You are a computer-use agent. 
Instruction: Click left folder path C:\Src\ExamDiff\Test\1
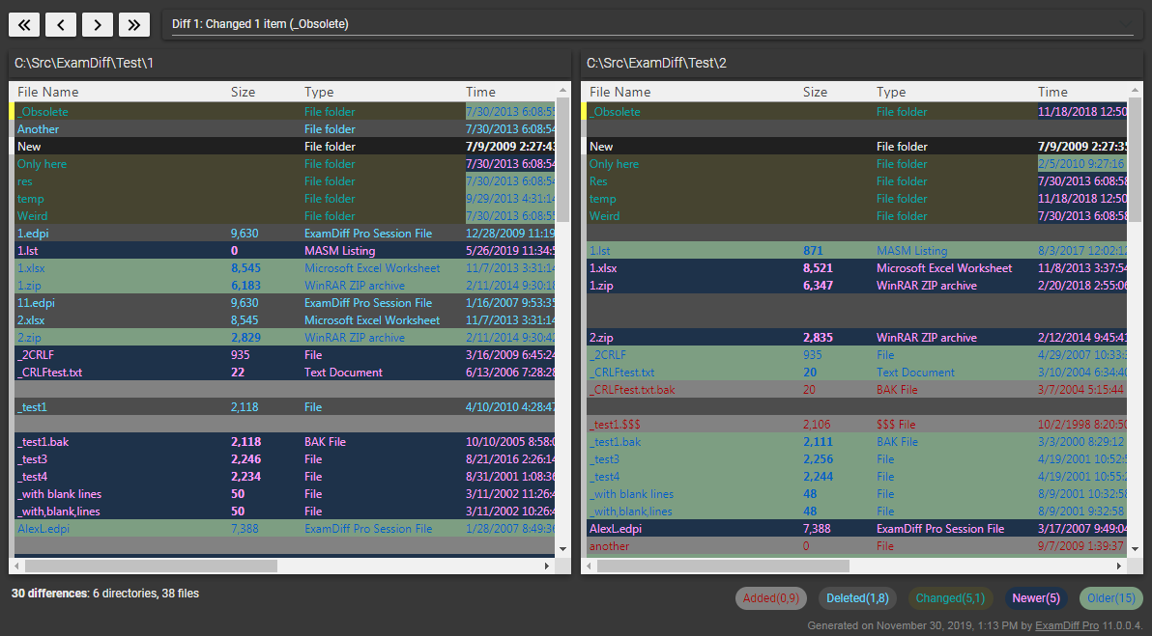coord(84,63)
